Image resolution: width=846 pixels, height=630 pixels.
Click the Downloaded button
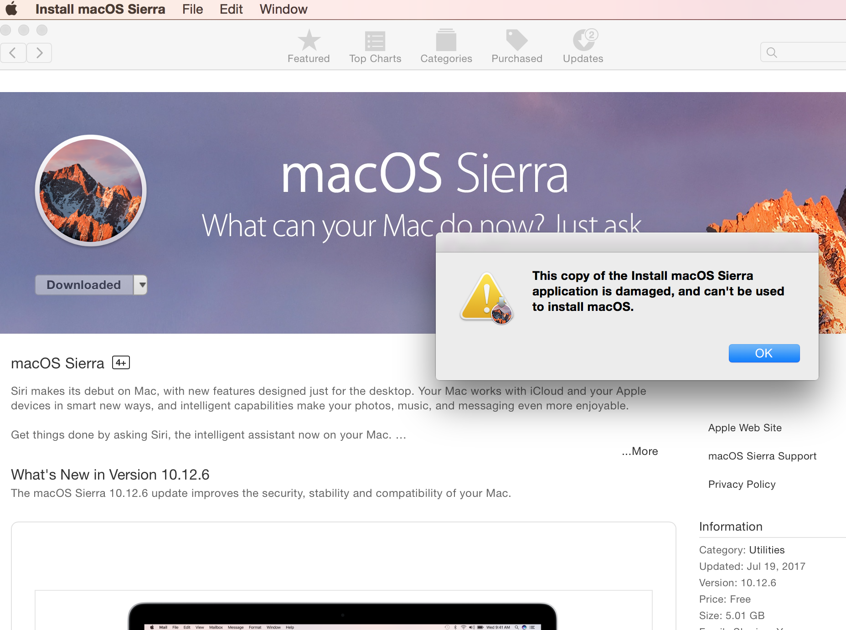pos(84,285)
